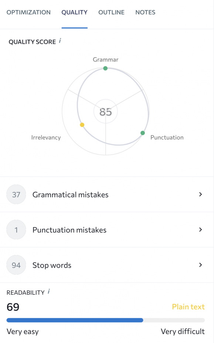Click the Plain text link

[x=188, y=307]
